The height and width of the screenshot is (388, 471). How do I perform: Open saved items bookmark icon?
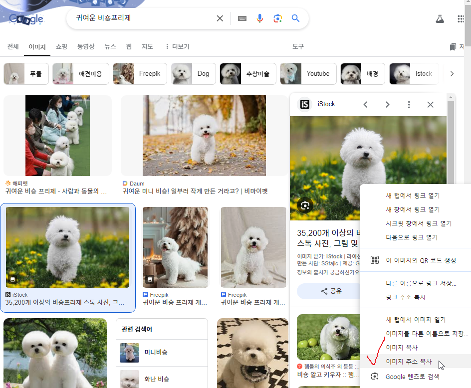click(453, 47)
